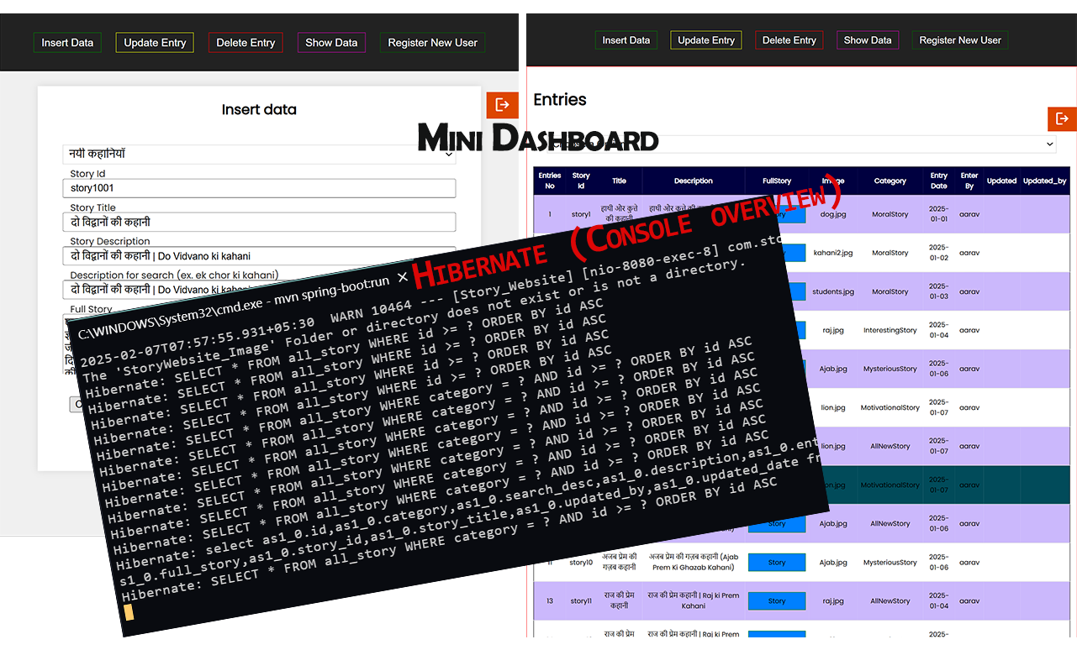Select Insert Data above the Insert data form
This screenshot has width=1077, height=650.
point(67,43)
